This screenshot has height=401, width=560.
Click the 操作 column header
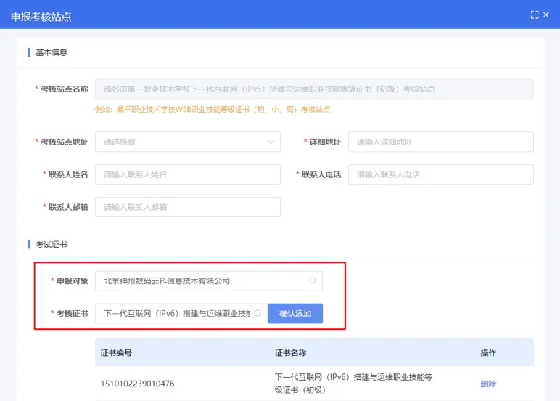[488, 353]
